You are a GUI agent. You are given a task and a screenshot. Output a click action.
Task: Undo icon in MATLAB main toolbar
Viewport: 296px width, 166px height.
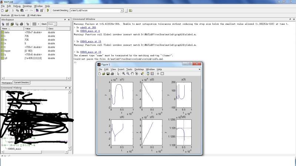tap(27, 11)
